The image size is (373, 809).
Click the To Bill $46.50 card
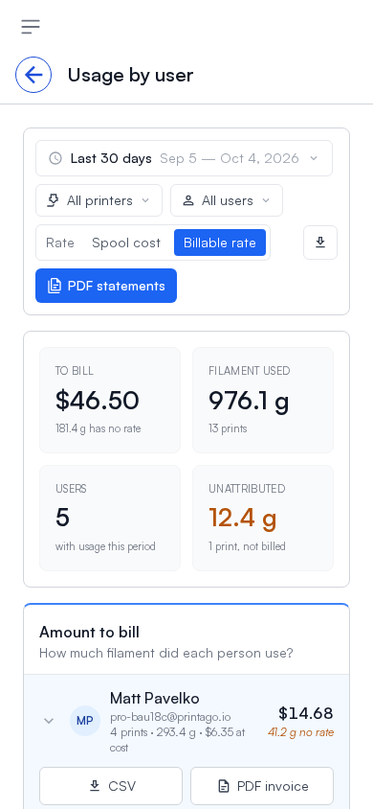pos(110,400)
